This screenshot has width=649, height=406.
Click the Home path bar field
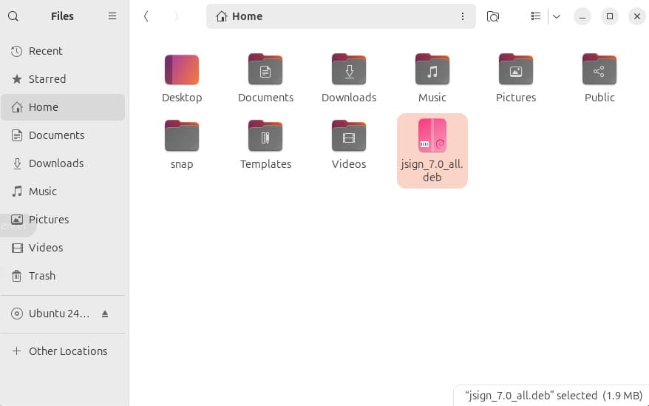[333, 16]
